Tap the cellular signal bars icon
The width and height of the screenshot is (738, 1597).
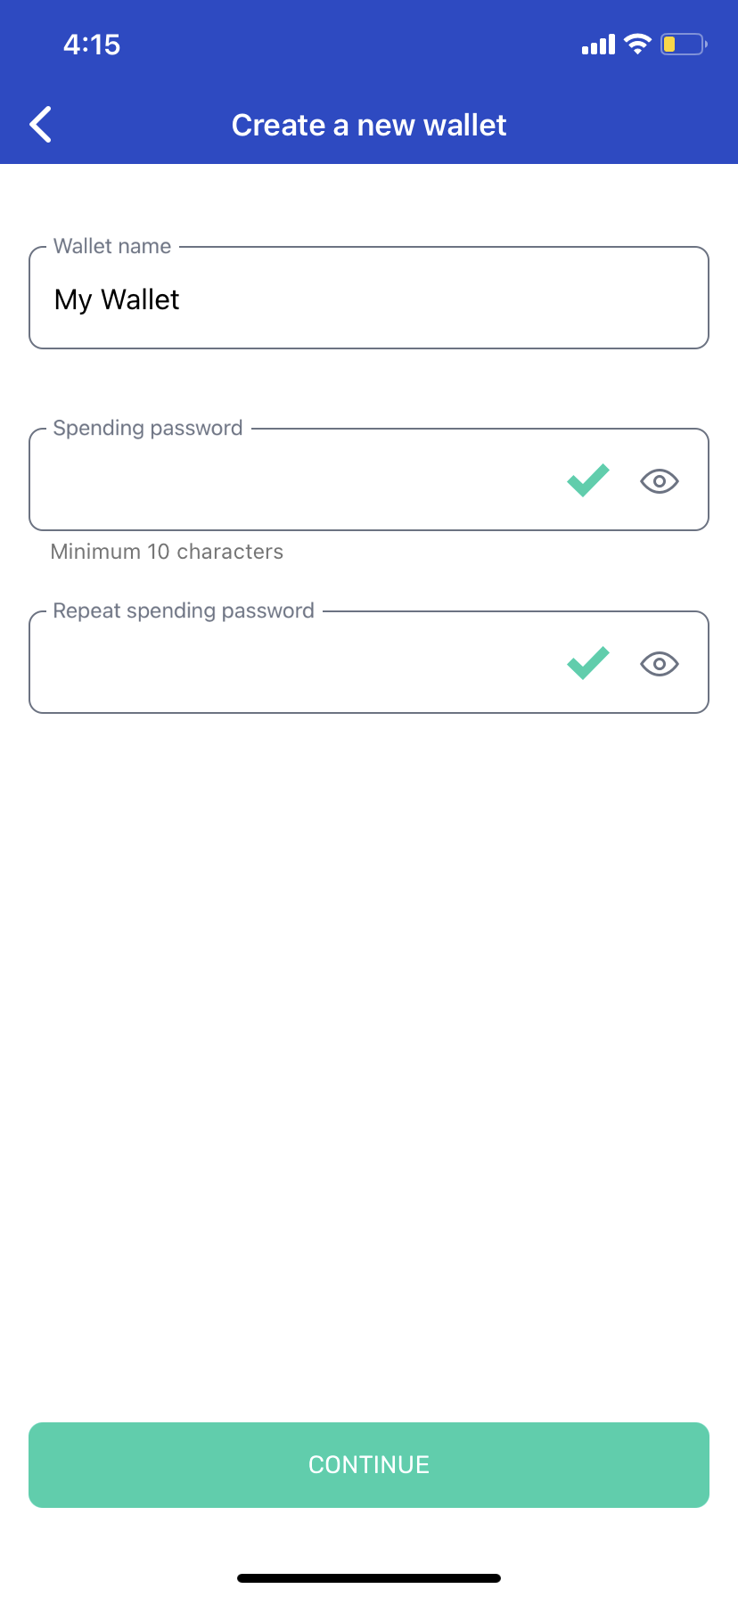point(598,45)
